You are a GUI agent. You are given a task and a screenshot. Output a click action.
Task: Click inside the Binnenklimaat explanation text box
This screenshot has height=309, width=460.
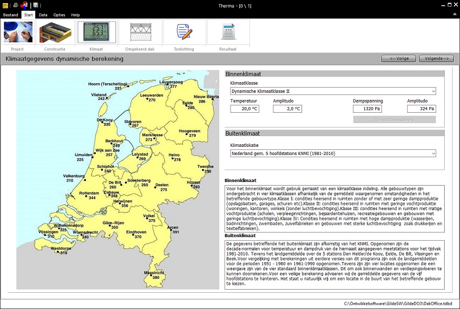[334, 209]
